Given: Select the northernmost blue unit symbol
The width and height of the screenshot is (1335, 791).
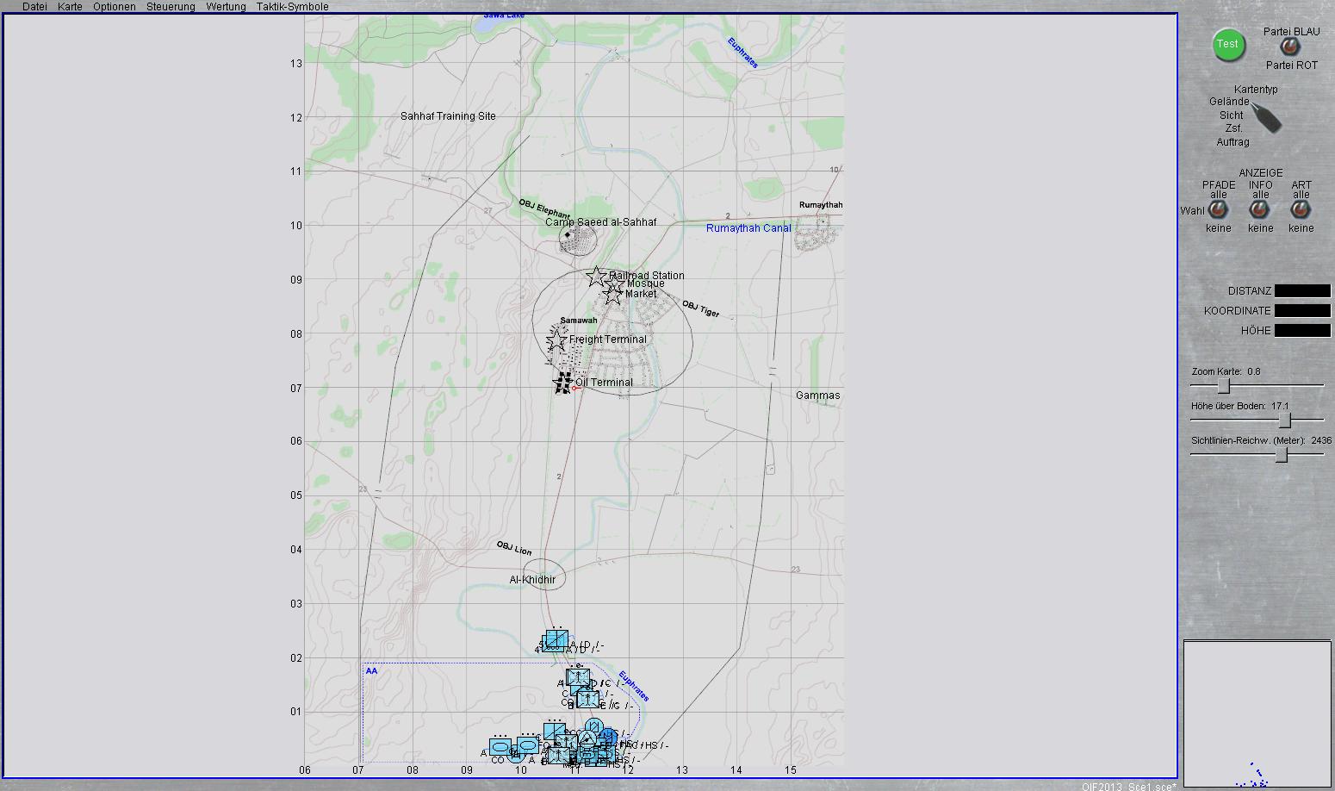Looking at the screenshot, I should pyautogui.click(x=556, y=639).
